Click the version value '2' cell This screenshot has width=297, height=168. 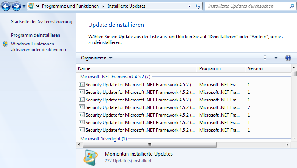tap(249, 107)
